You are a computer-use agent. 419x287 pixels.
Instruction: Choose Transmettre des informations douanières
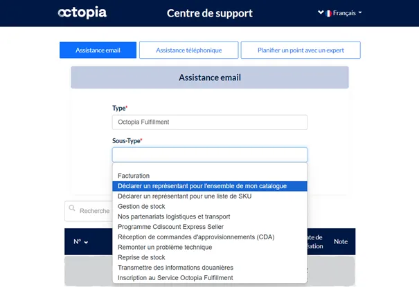pos(175,268)
